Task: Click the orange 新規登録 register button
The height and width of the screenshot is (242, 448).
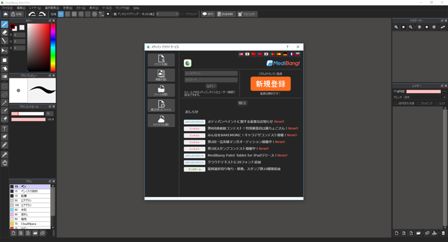Action: (271, 84)
